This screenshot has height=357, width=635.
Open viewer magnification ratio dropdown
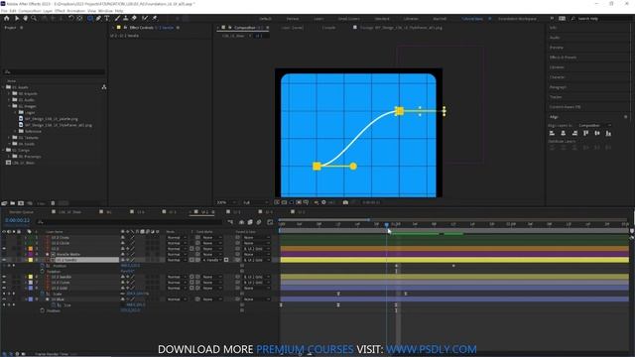click(227, 202)
